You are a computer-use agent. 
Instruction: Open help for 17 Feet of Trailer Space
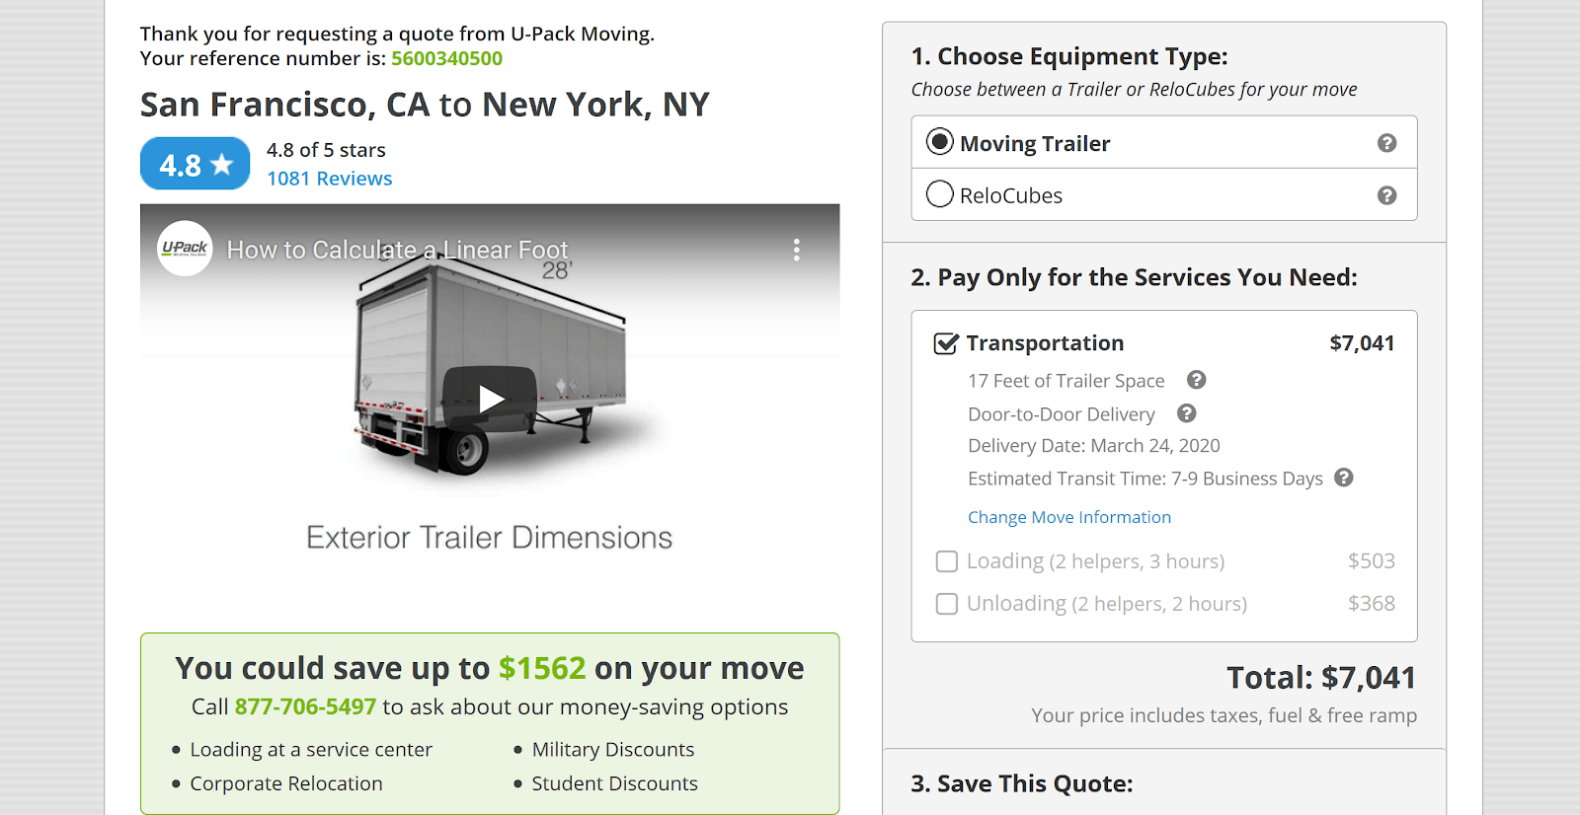1196,380
